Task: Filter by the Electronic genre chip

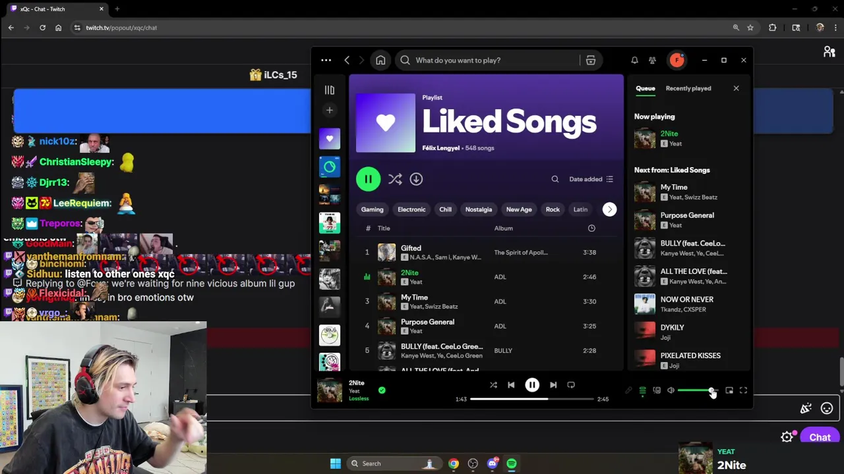Action: point(411,209)
